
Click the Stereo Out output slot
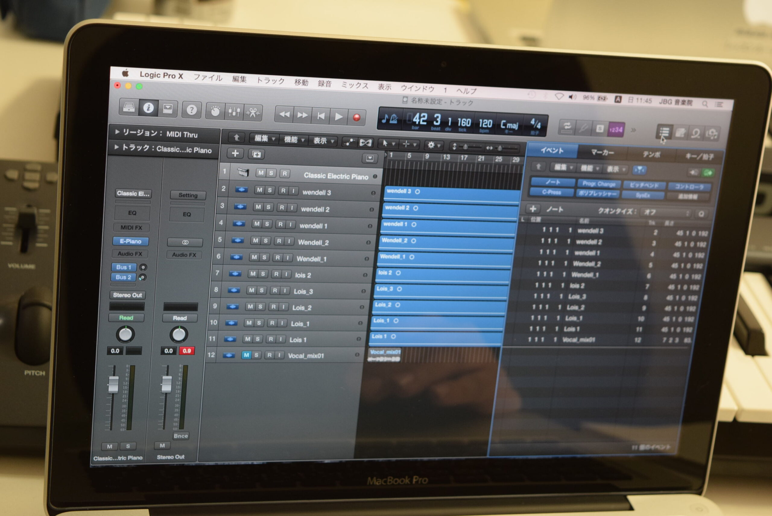(x=127, y=295)
